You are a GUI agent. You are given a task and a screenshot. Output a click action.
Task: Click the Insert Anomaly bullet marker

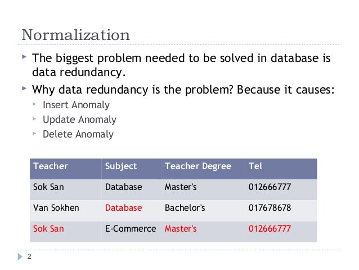tap(34, 104)
